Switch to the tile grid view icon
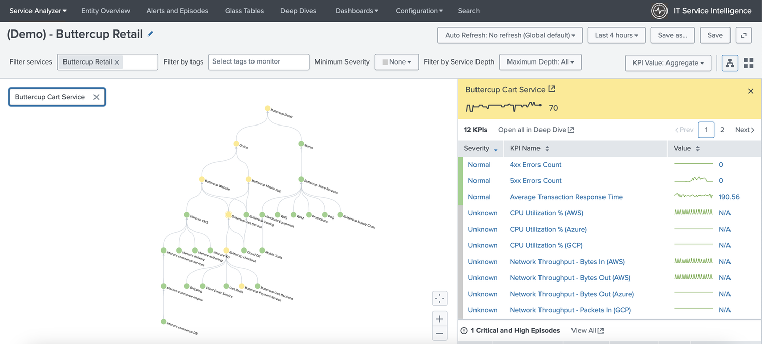Viewport: 762px width, 344px height. tap(748, 63)
